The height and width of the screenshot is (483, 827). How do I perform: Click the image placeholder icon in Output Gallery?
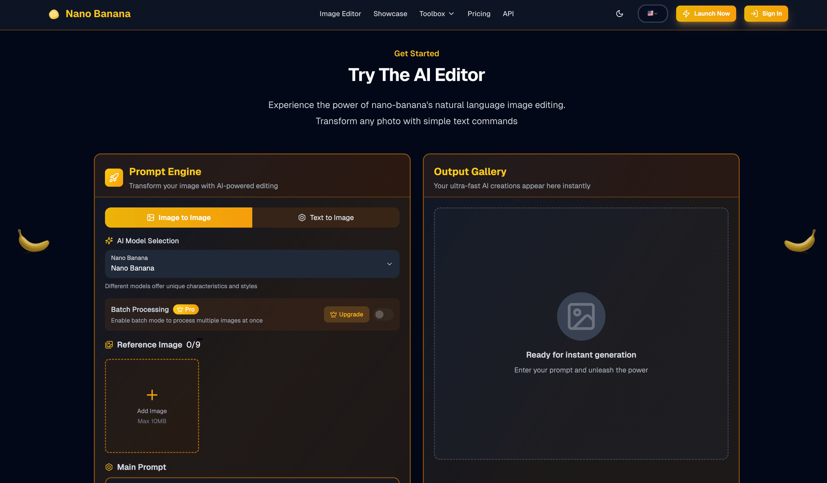(581, 316)
